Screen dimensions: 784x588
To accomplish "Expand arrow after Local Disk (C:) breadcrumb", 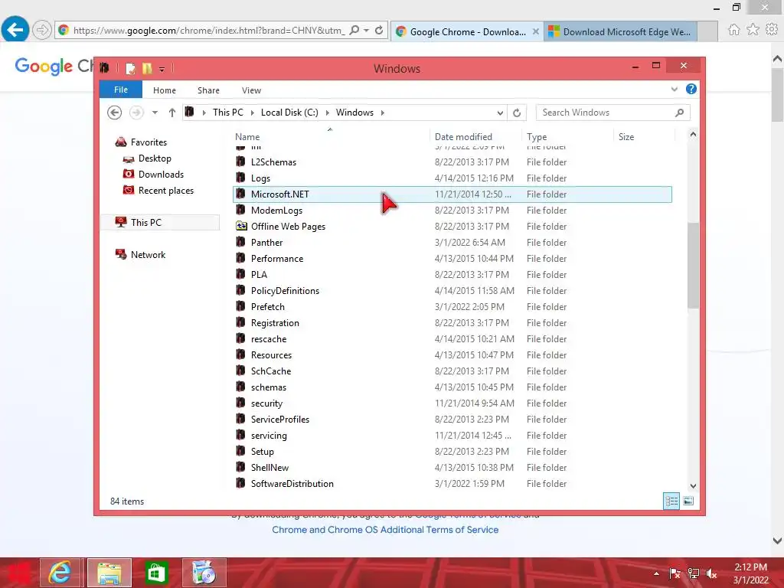I will (x=327, y=113).
